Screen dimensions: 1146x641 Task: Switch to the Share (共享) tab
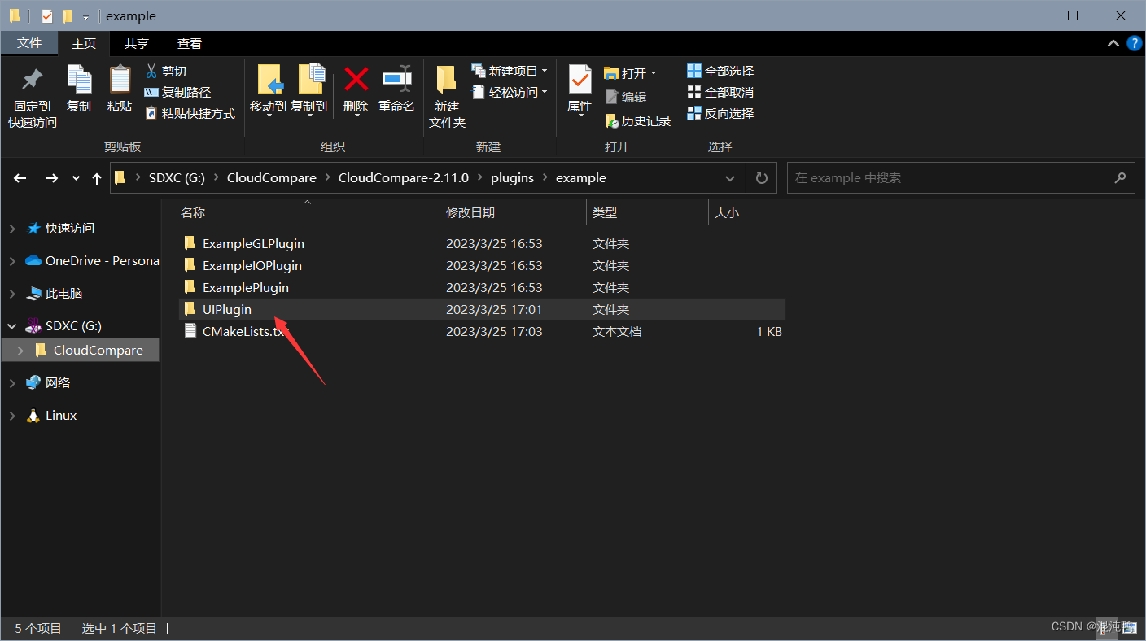[x=137, y=43]
